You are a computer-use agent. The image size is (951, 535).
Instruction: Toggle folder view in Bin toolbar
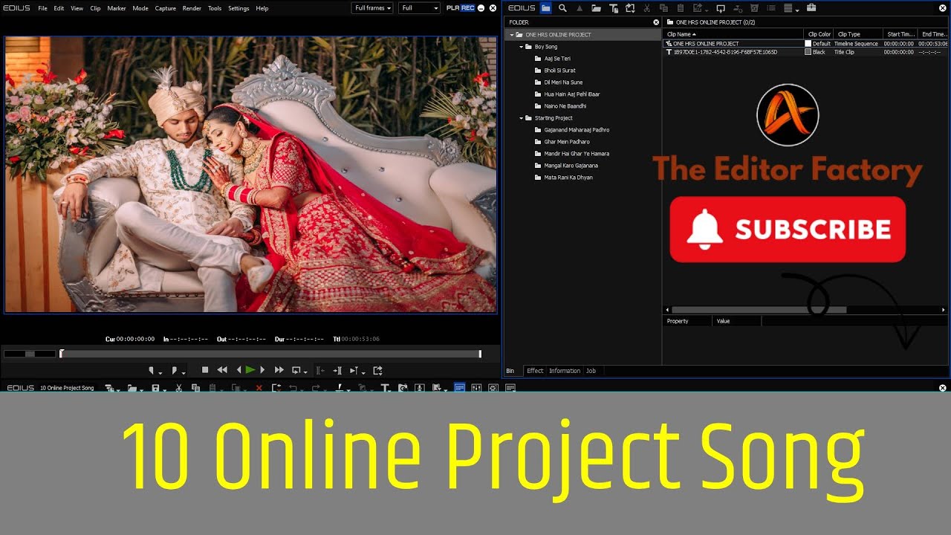pos(546,8)
